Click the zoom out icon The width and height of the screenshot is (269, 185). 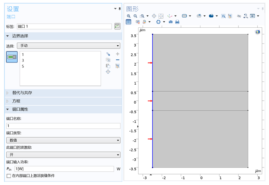[x=135, y=16]
